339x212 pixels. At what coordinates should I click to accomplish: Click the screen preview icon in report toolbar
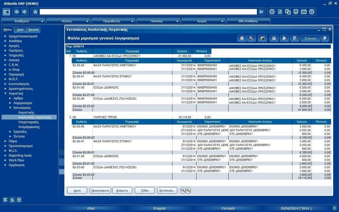(x=295, y=38)
